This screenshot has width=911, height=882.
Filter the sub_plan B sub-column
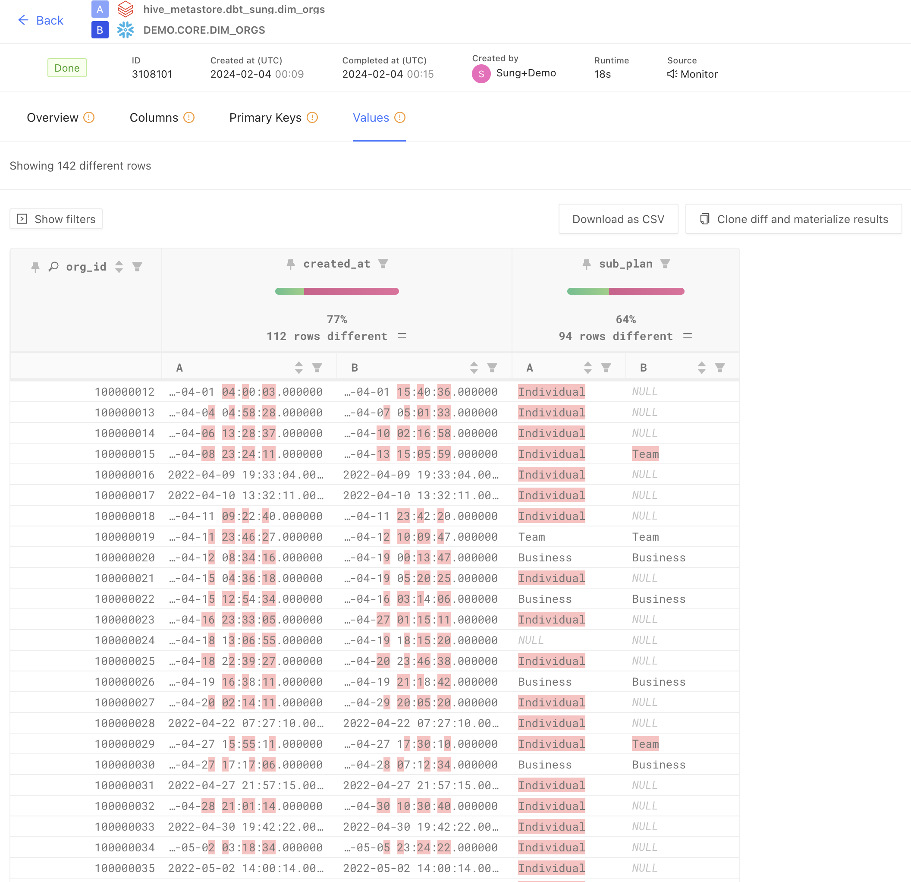(719, 368)
